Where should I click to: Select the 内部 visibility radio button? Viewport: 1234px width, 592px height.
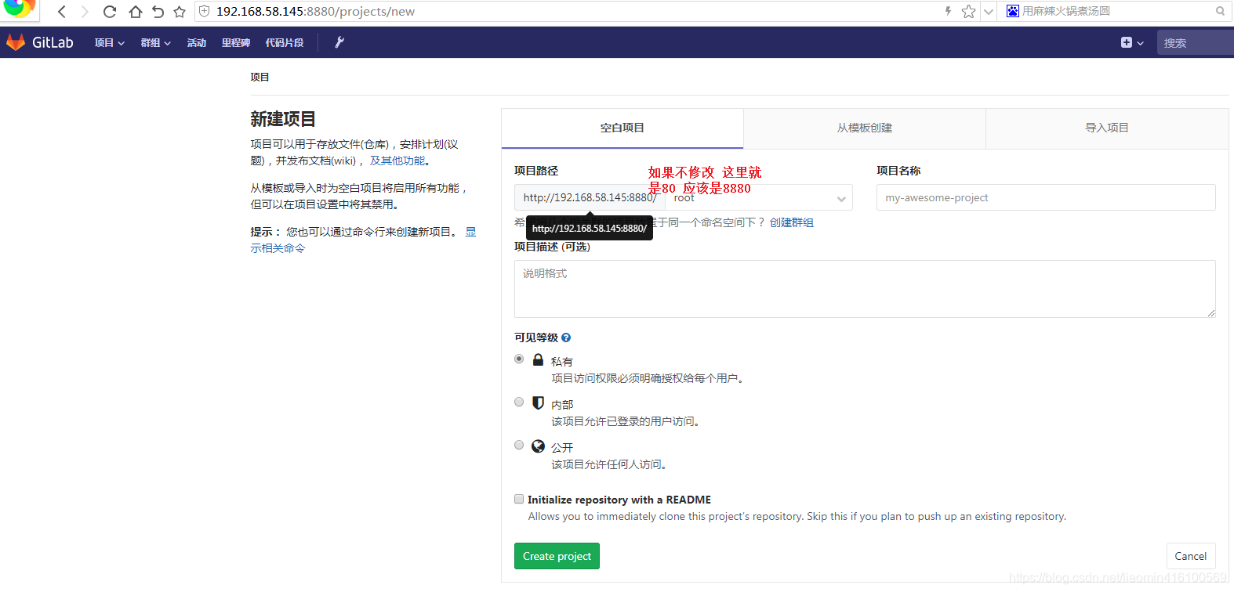point(519,402)
